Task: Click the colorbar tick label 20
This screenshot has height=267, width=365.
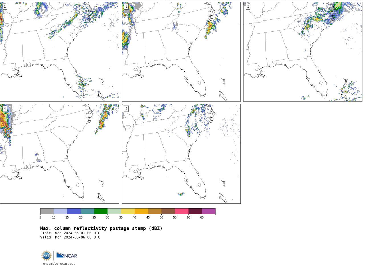Action: point(81,217)
